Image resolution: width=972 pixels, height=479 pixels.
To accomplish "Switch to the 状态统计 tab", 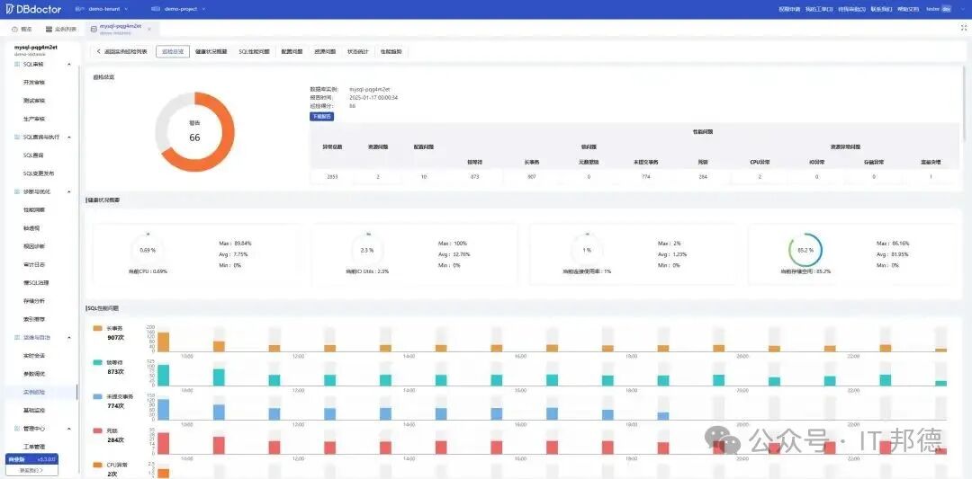I will click(357, 52).
